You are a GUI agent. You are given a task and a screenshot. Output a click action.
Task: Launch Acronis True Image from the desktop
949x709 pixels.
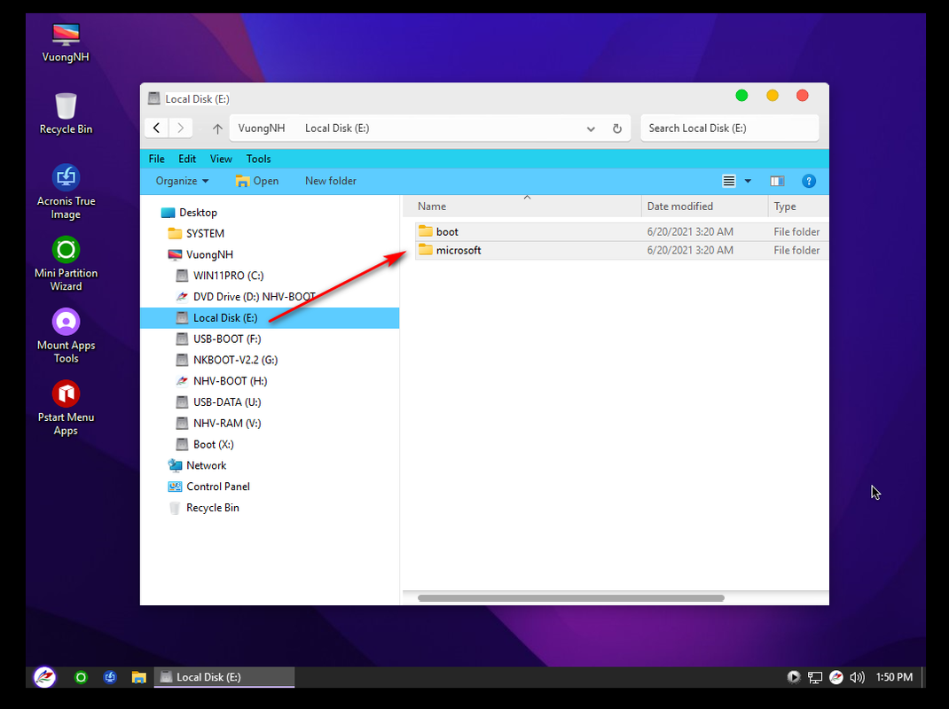click(x=66, y=191)
